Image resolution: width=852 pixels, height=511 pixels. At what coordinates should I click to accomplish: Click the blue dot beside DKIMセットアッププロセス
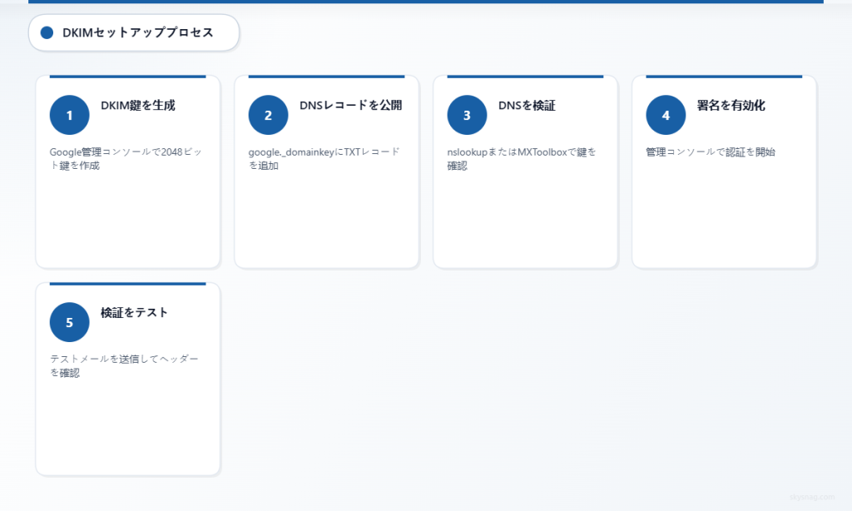point(47,32)
